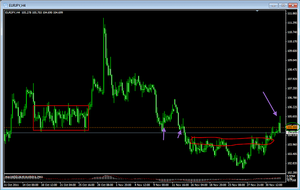Click the 109.045 price axis label
The height and width of the screenshot is (190, 300).
point(292,60)
